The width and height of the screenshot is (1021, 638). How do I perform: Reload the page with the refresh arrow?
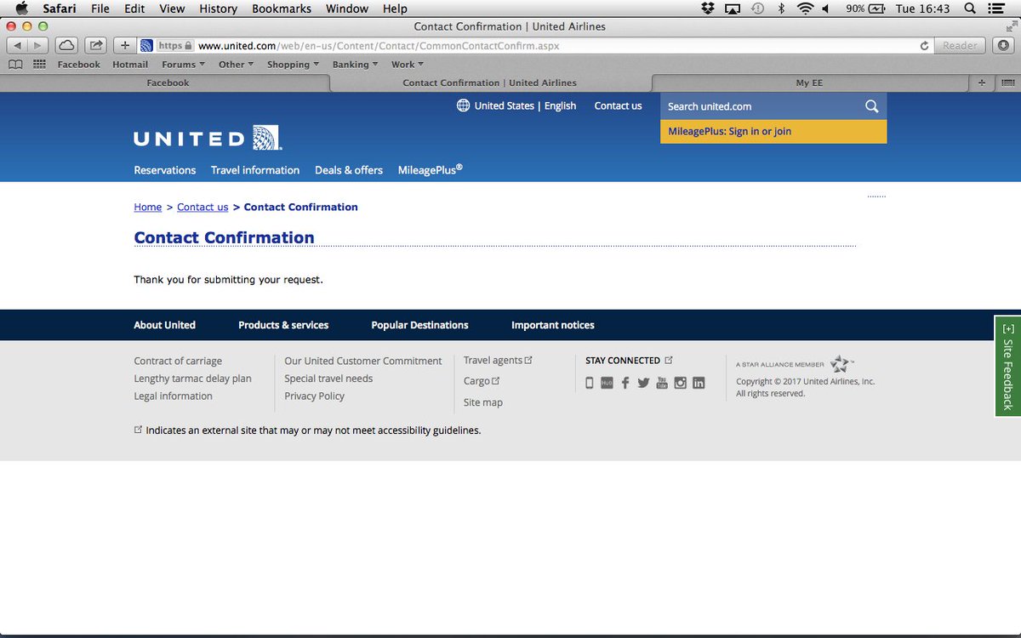point(924,46)
